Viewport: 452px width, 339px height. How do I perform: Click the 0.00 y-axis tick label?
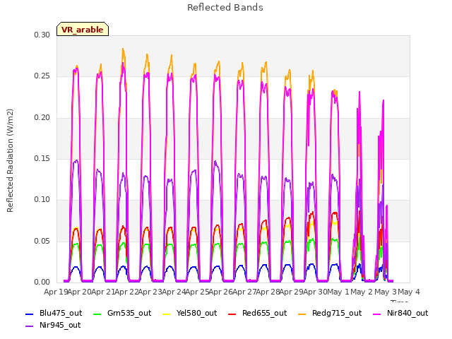click(x=42, y=282)
